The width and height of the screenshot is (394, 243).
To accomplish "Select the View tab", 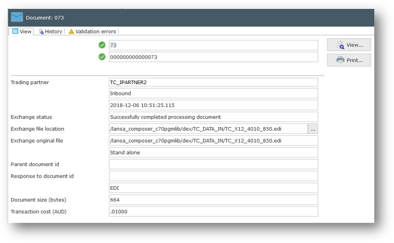I will click(22, 31).
